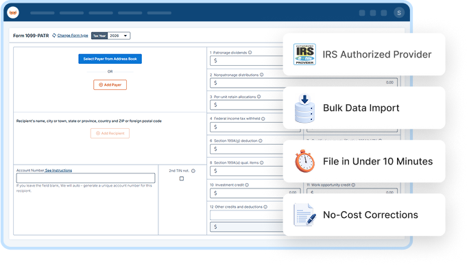Click the info icon beside Section 199A(g) deduction

click(x=261, y=141)
